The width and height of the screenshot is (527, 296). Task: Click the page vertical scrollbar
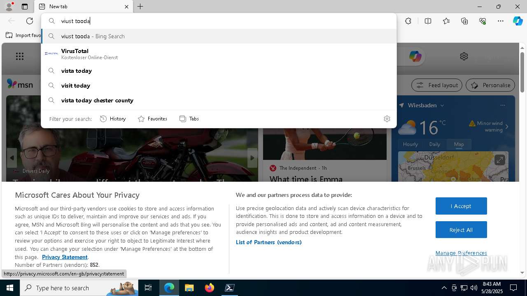(522, 72)
